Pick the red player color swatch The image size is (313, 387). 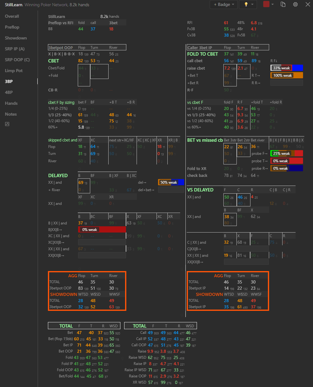tap(266, 4)
